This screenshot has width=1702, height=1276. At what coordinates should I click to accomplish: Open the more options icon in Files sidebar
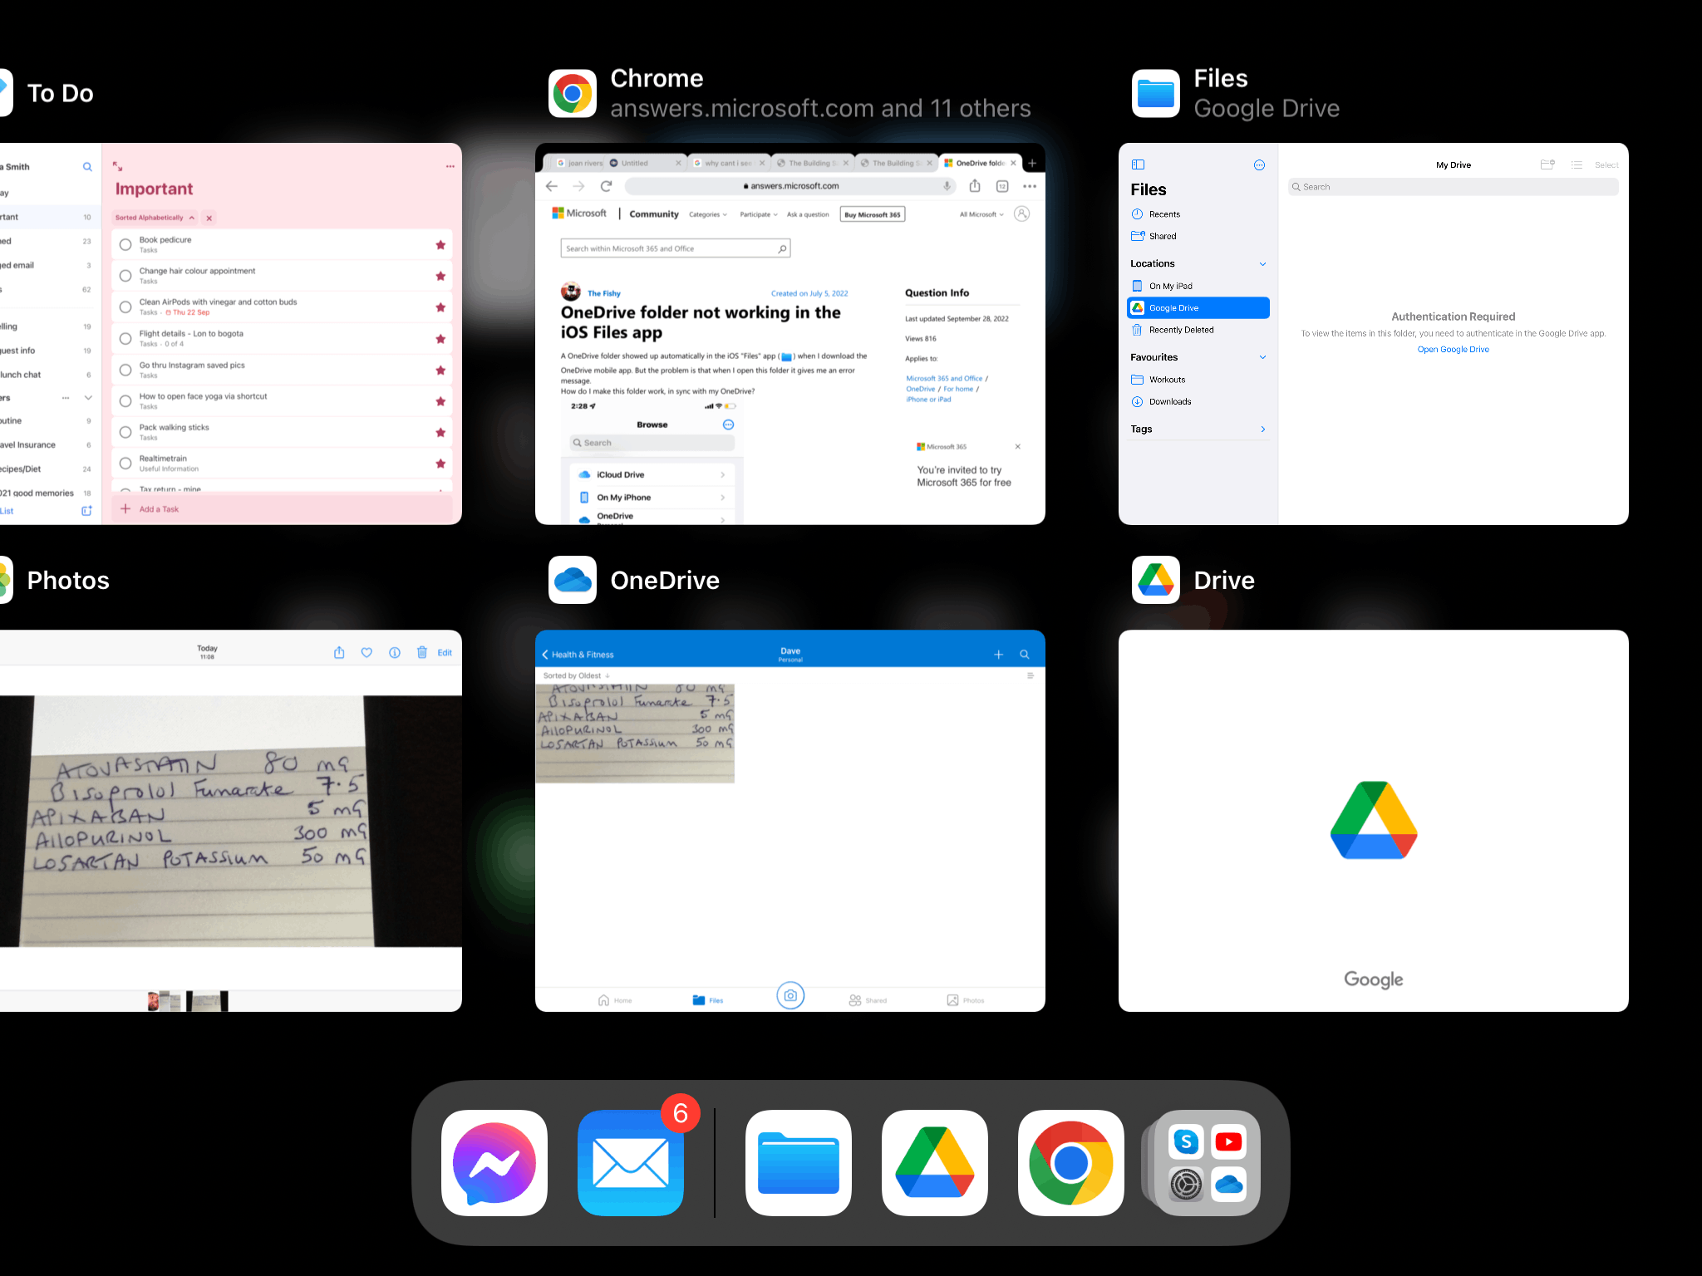(1259, 165)
